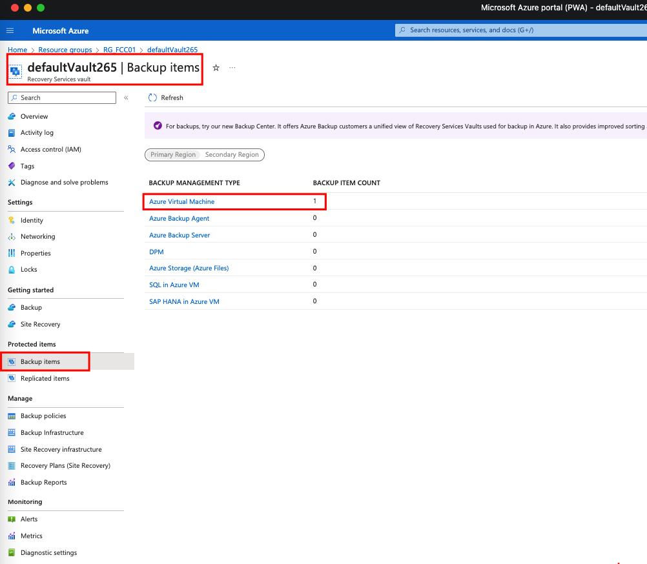Click the Access control (IAM) icon
This screenshot has width=647, height=564.
[x=12, y=149]
